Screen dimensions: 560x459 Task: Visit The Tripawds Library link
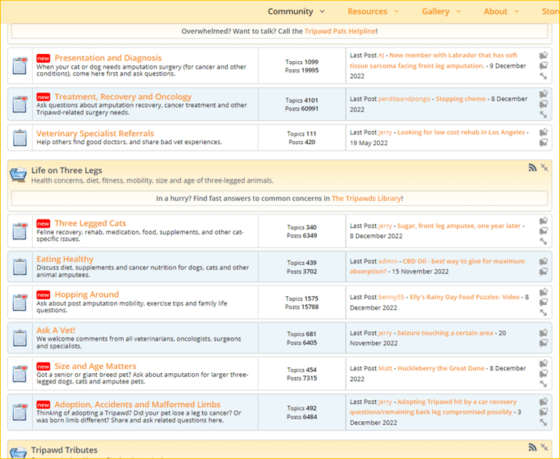366,199
